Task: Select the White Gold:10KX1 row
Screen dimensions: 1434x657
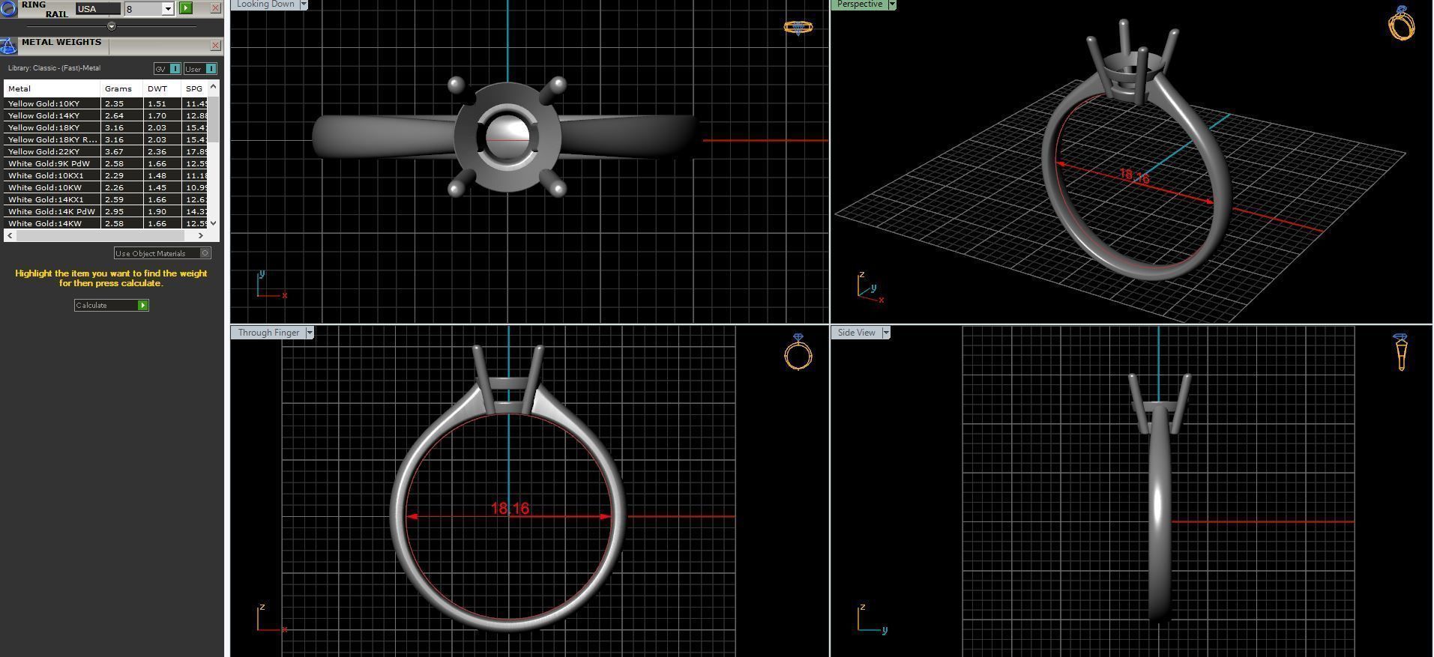Action: tap(106, 175)
